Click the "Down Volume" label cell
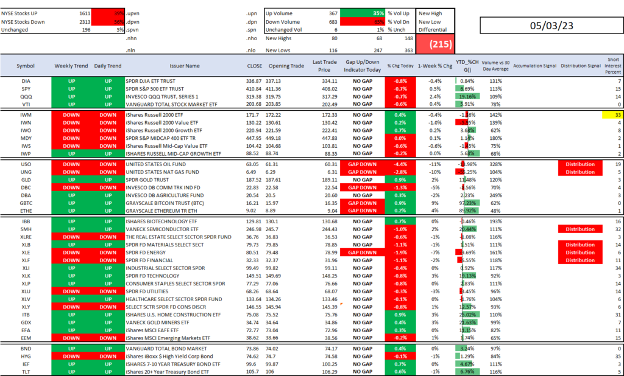624x376 pixels. [x=283, y=22]
